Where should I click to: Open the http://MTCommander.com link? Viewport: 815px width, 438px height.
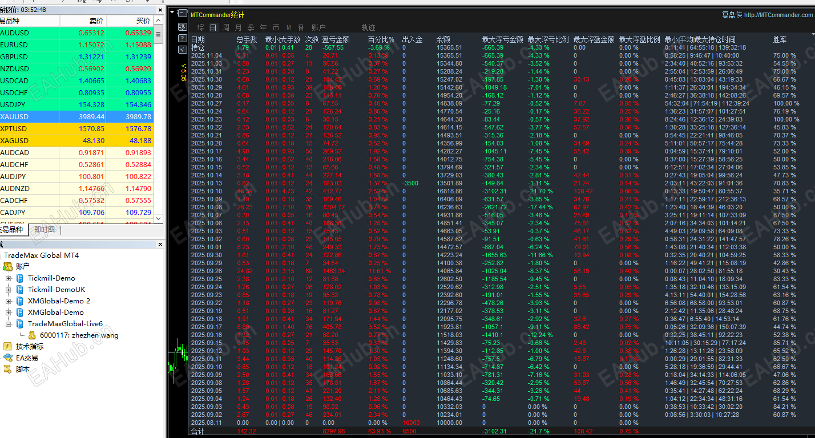pos(778,15)
